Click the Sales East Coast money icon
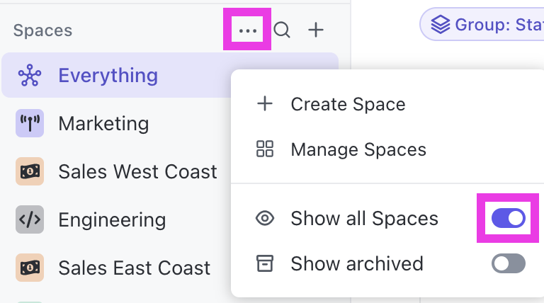 click(30, 268)
